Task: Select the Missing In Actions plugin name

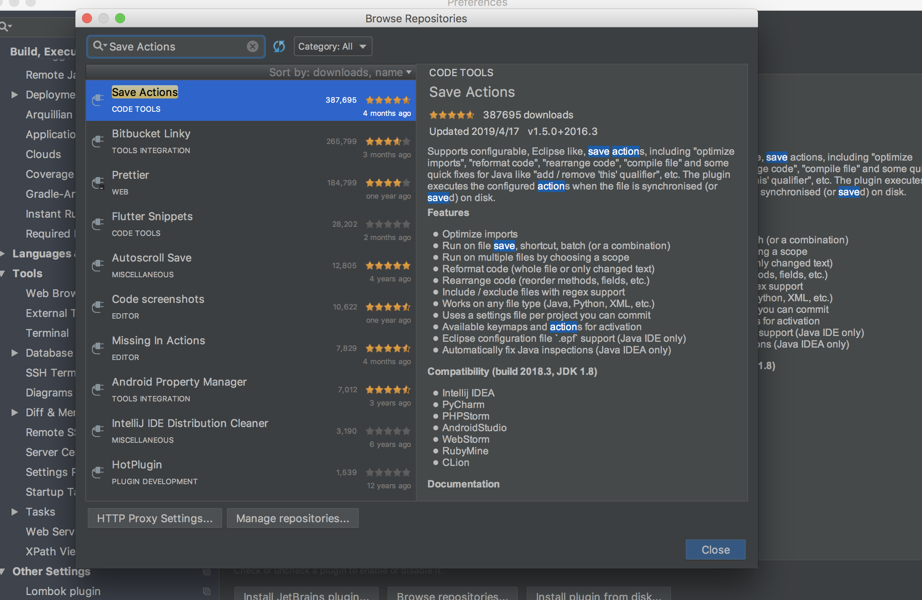Action: pyautogui.click(x=158, y=341)
